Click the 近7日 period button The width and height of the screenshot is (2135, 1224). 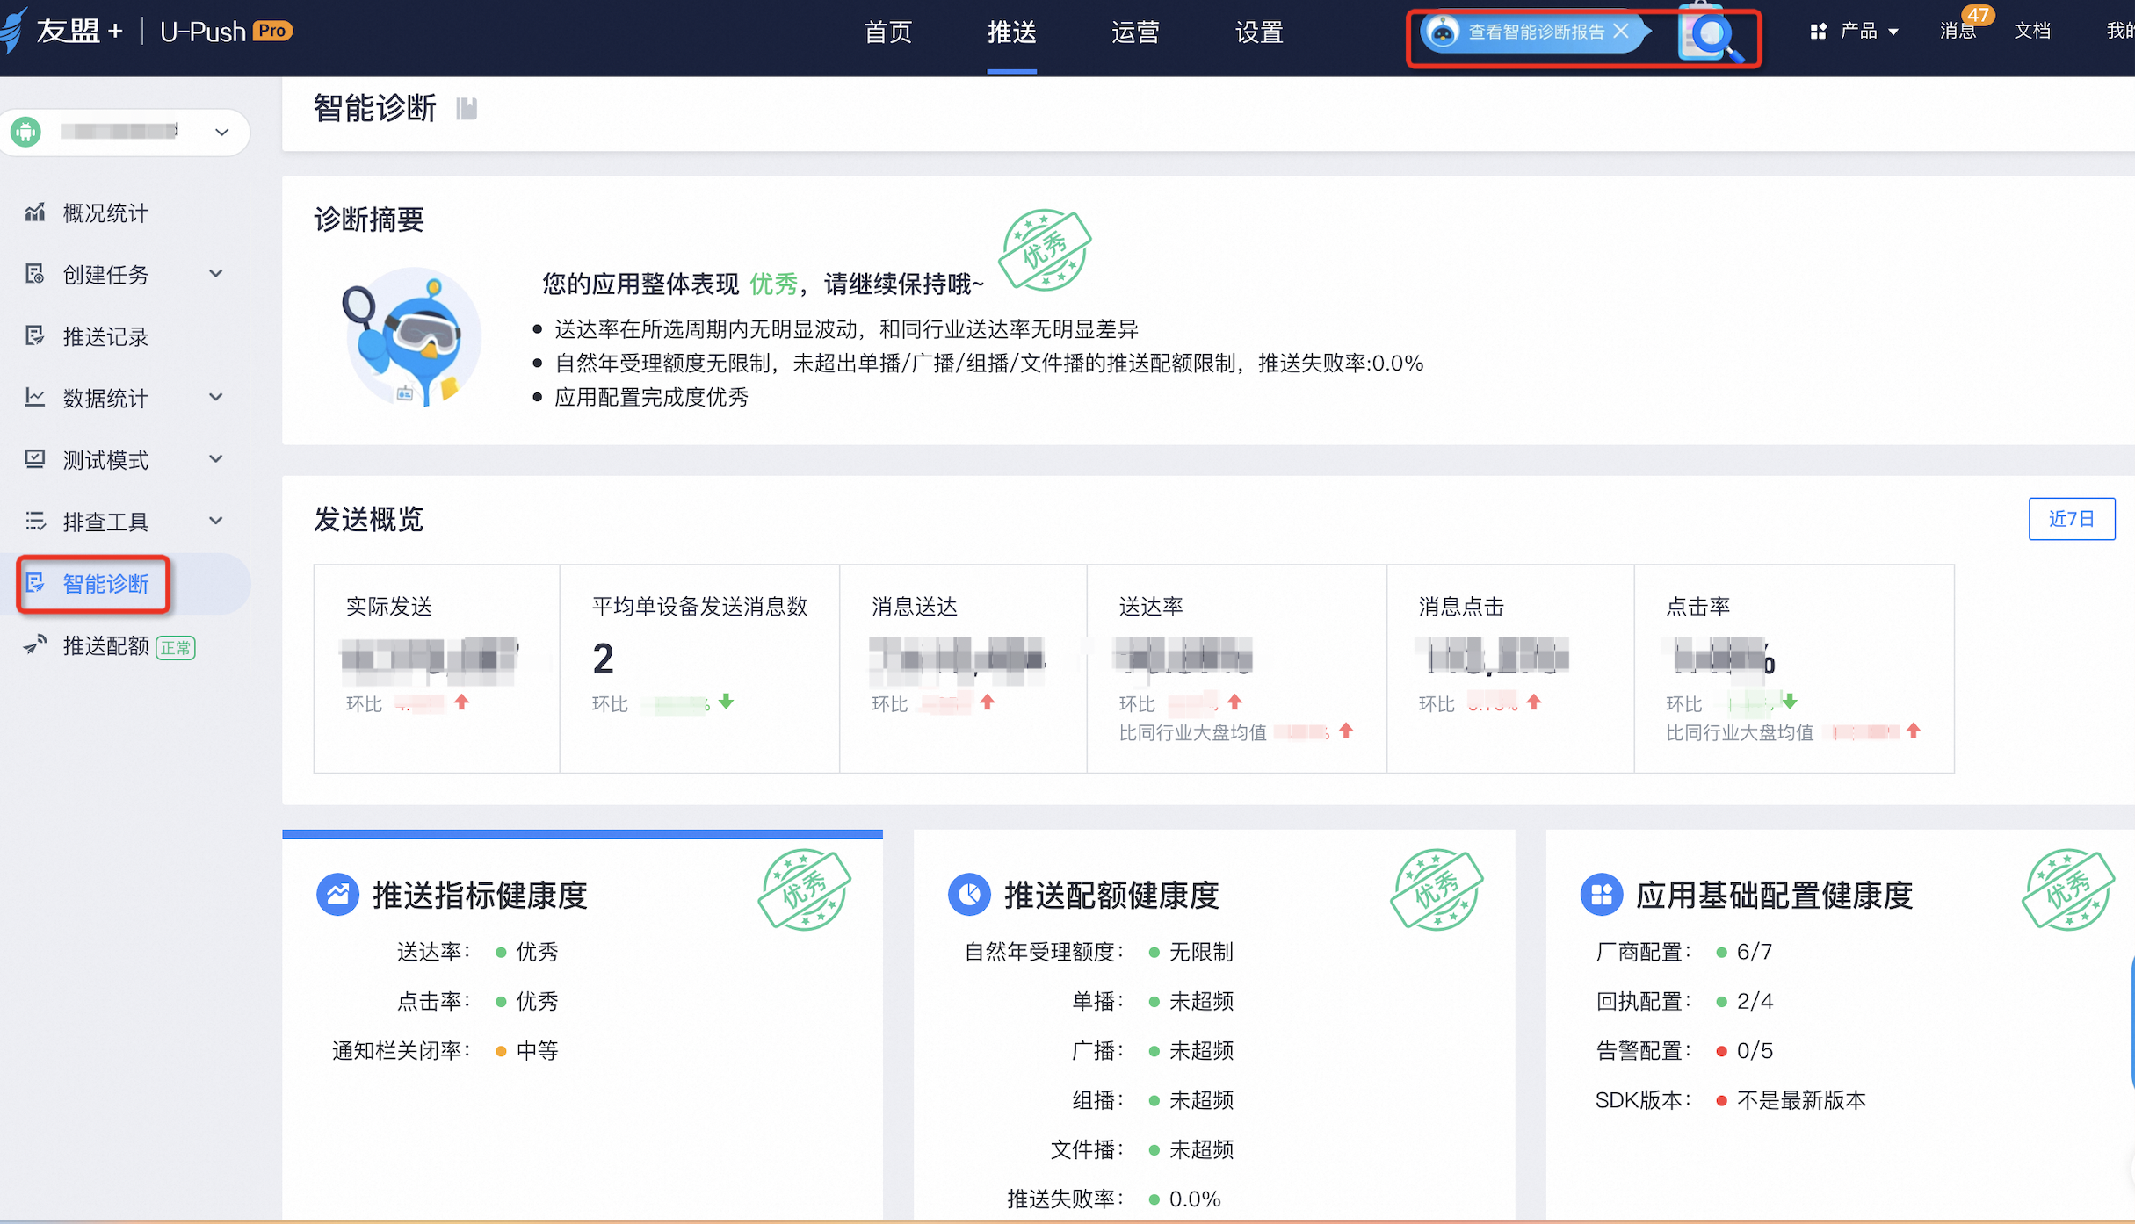(2071, 519)
